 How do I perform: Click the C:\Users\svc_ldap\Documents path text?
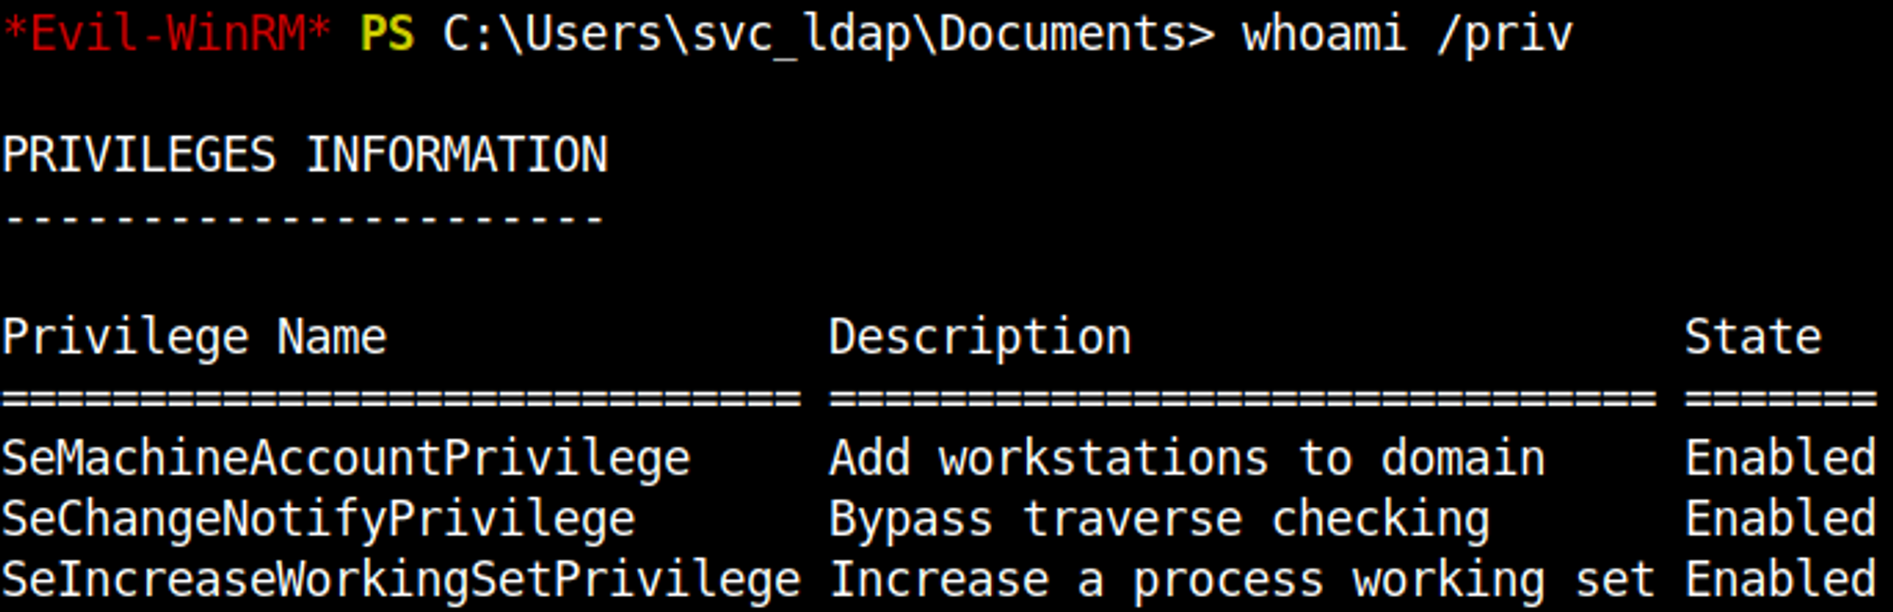[827, 35]
